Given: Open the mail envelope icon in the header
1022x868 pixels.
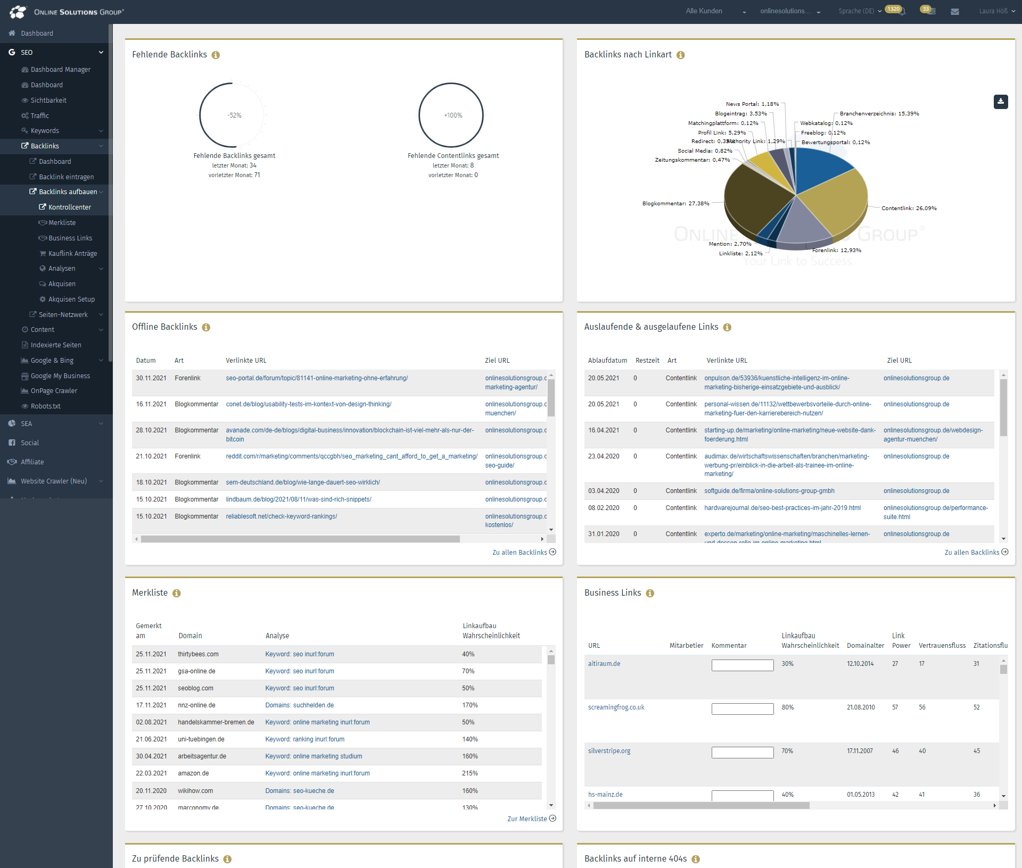Looking at the screenshot, I should tap(955, 11).
